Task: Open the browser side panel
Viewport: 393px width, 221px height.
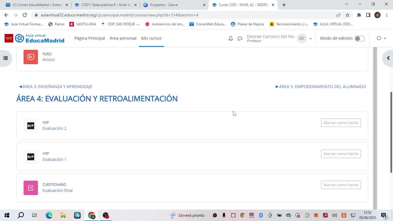Action: (368, 15)
